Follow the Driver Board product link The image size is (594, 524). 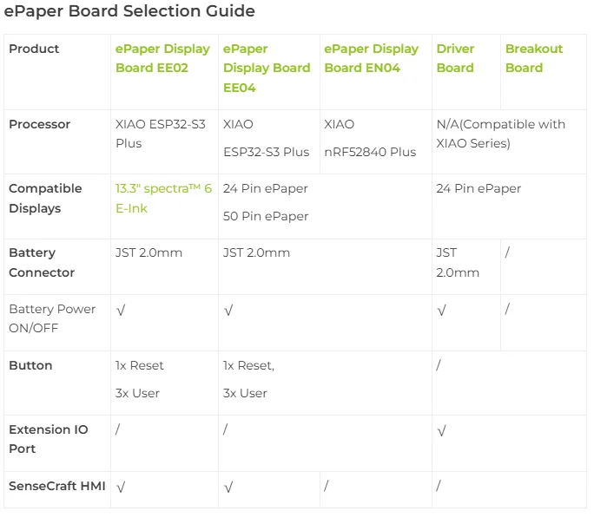pyautogui.click(x=455, y=58)
